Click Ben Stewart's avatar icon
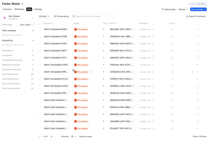Viewport: 209px width, 141px height. pyautogui.click(x=5, y=17)
